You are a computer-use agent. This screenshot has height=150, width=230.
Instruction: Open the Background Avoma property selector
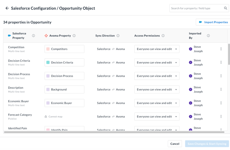click(65, 89)
